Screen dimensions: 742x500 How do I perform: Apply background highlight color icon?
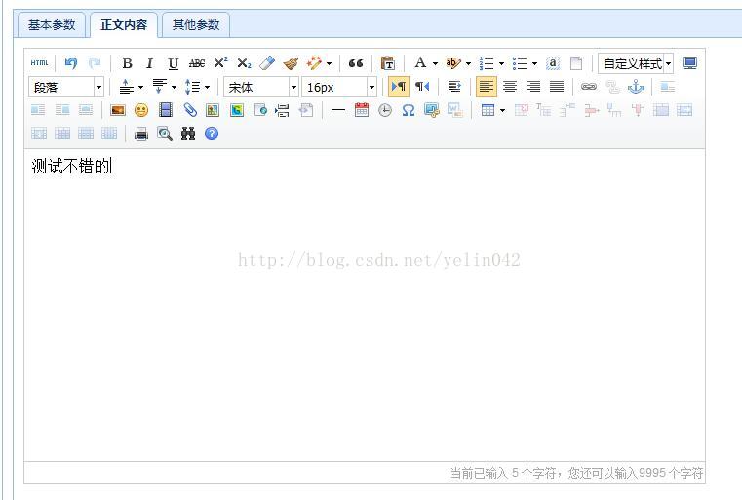(452, 63)
